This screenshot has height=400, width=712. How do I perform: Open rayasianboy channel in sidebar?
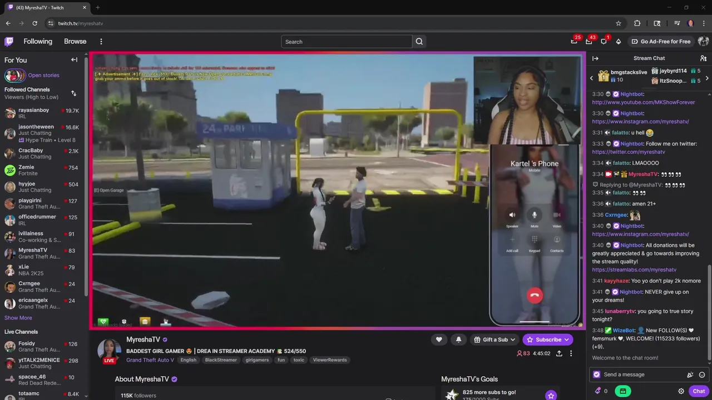pyautogui.click(x=42, y=113)
